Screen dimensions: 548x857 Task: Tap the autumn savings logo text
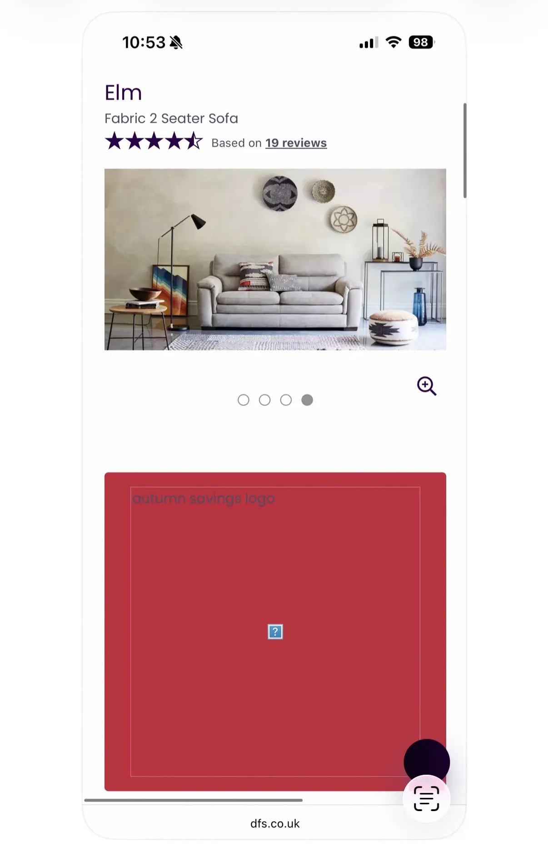pos(204,498)
